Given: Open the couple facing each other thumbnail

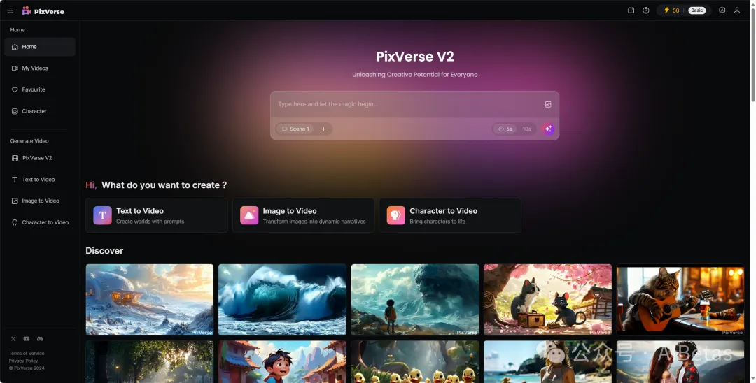Looking at the screenshot, I should pyautogui.click(x=680, y=362).
